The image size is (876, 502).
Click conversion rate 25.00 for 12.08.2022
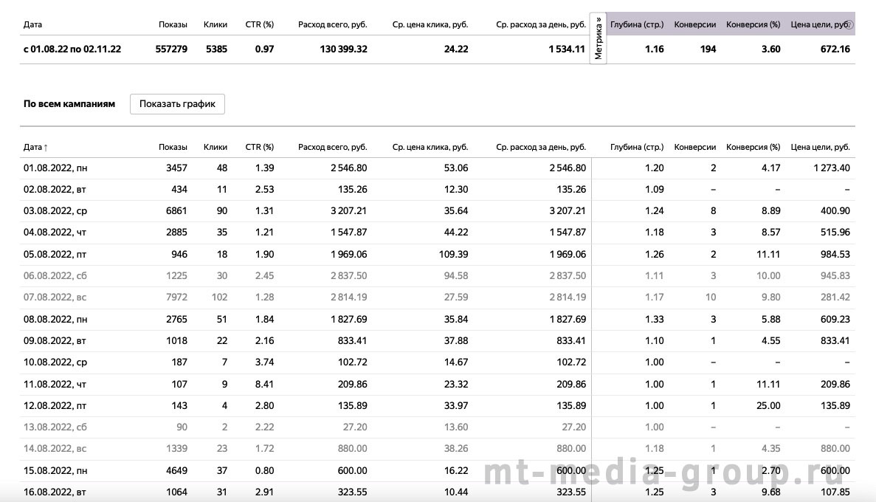(768, 406)
